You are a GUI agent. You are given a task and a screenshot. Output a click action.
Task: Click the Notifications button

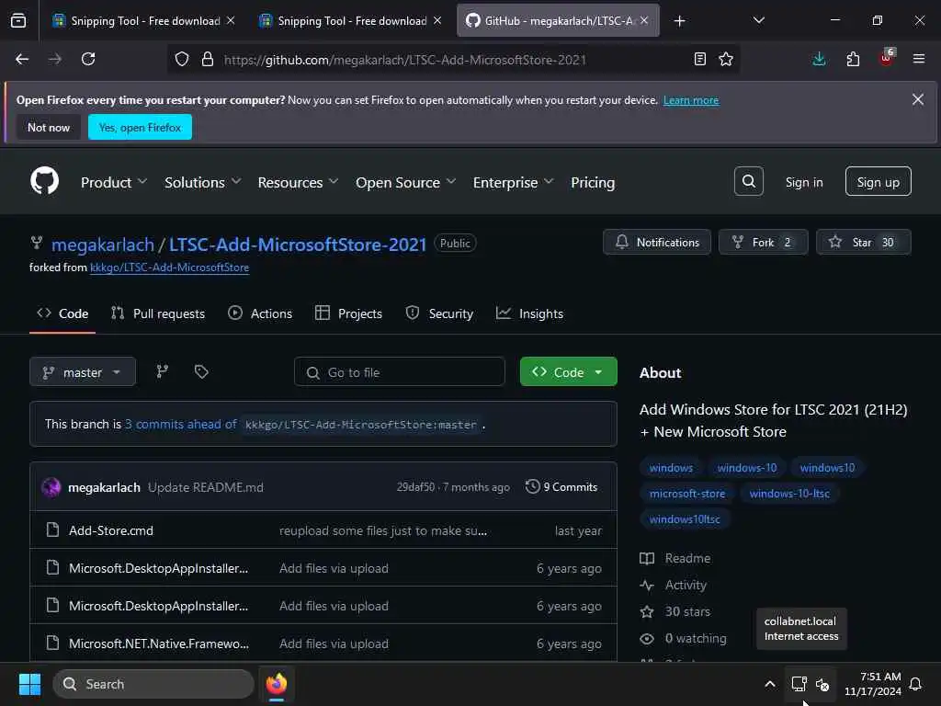[657, 243]
